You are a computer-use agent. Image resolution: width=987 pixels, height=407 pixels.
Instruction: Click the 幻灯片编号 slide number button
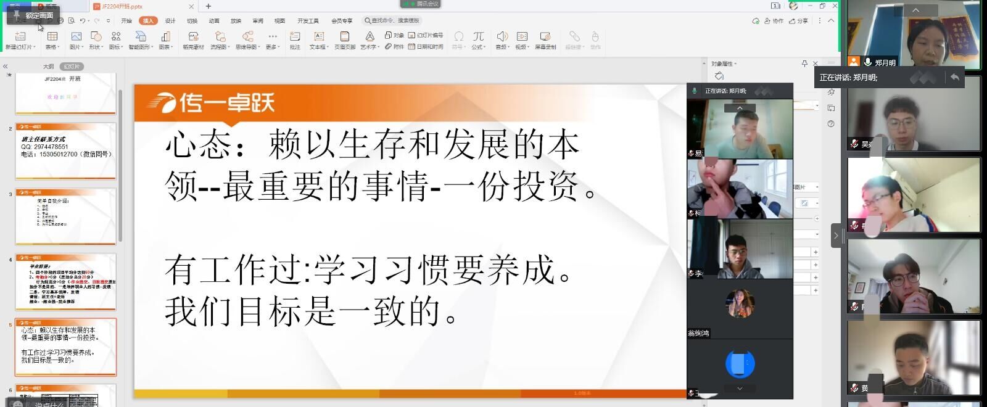[426, 35]
